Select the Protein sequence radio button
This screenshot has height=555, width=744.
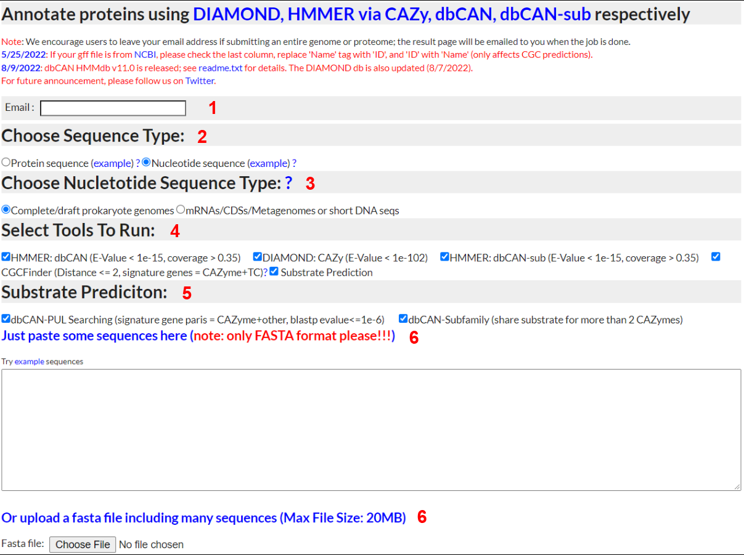(x=6, y=163)
